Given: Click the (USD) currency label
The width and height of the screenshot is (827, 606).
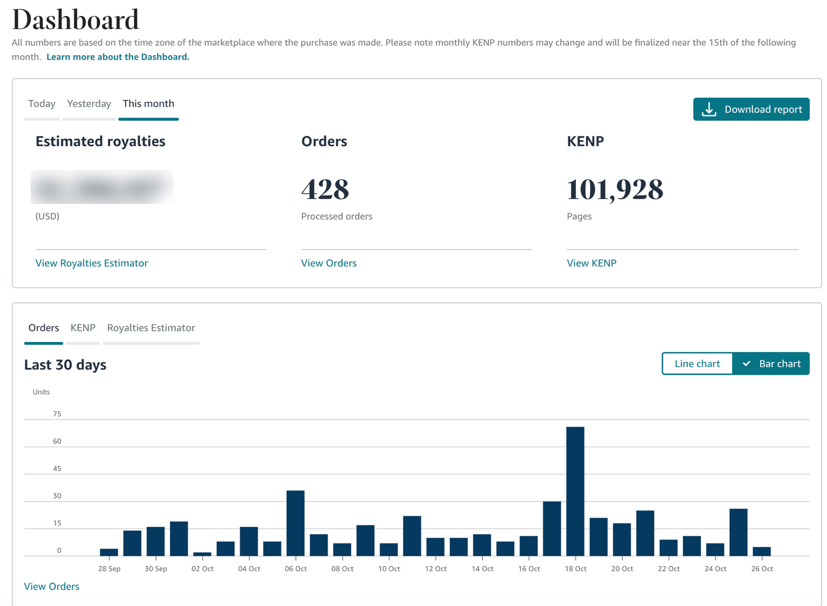Looking at the screenshot, I should pyautogui.click(x=48, y=216).
